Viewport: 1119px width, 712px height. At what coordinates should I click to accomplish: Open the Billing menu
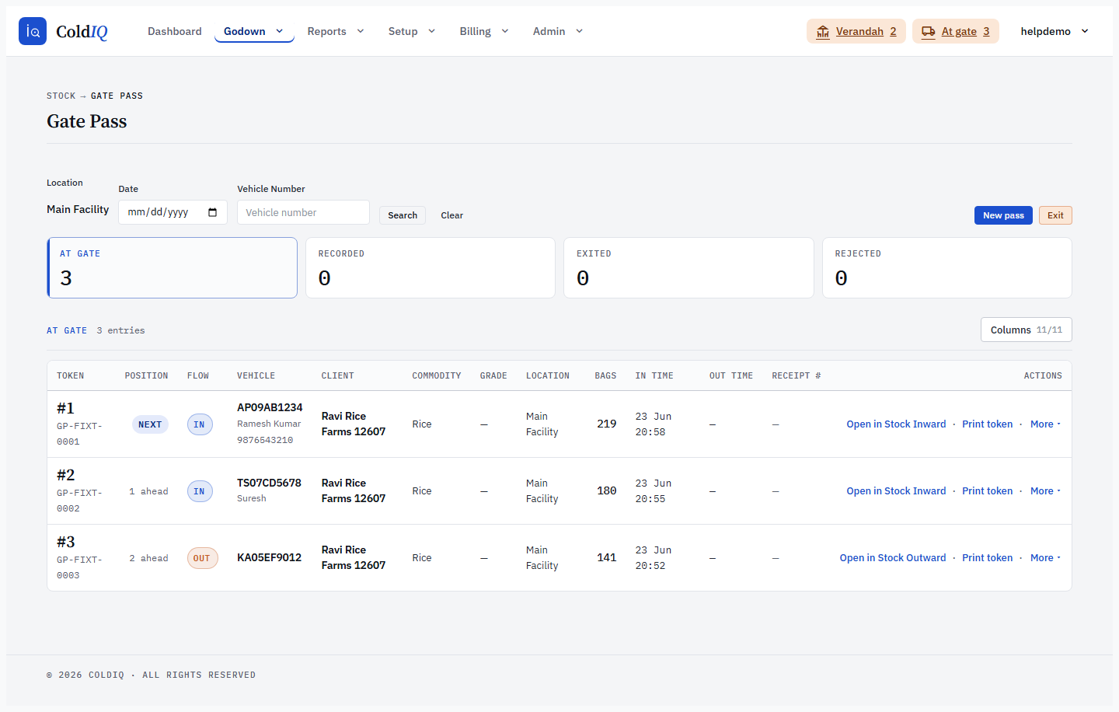pyautogui.click(x=484, y=31)
